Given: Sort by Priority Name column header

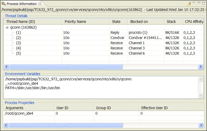Looking at the screenshot, I should click(75, 22).
